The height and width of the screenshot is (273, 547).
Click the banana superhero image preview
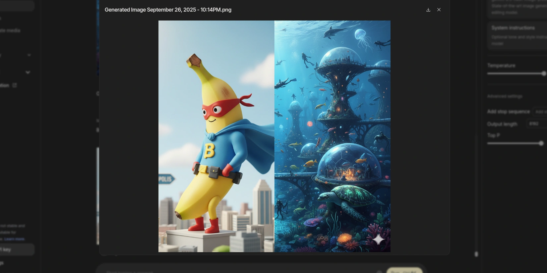click(x=216, y=136)
